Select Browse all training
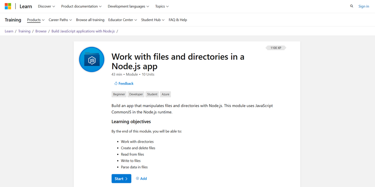This screenshot has height=187, width=375. tap(90, 20)
